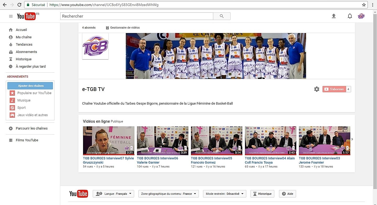
Task: Click the e-TGB TV channel title
Action: click(x=94, y=89)
